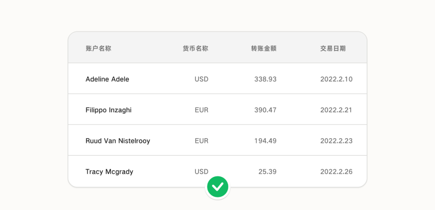Click the date 2022.2.26
Image resolution: width=435 pixels, height=210 pixels.
click(x=336, y=171)
